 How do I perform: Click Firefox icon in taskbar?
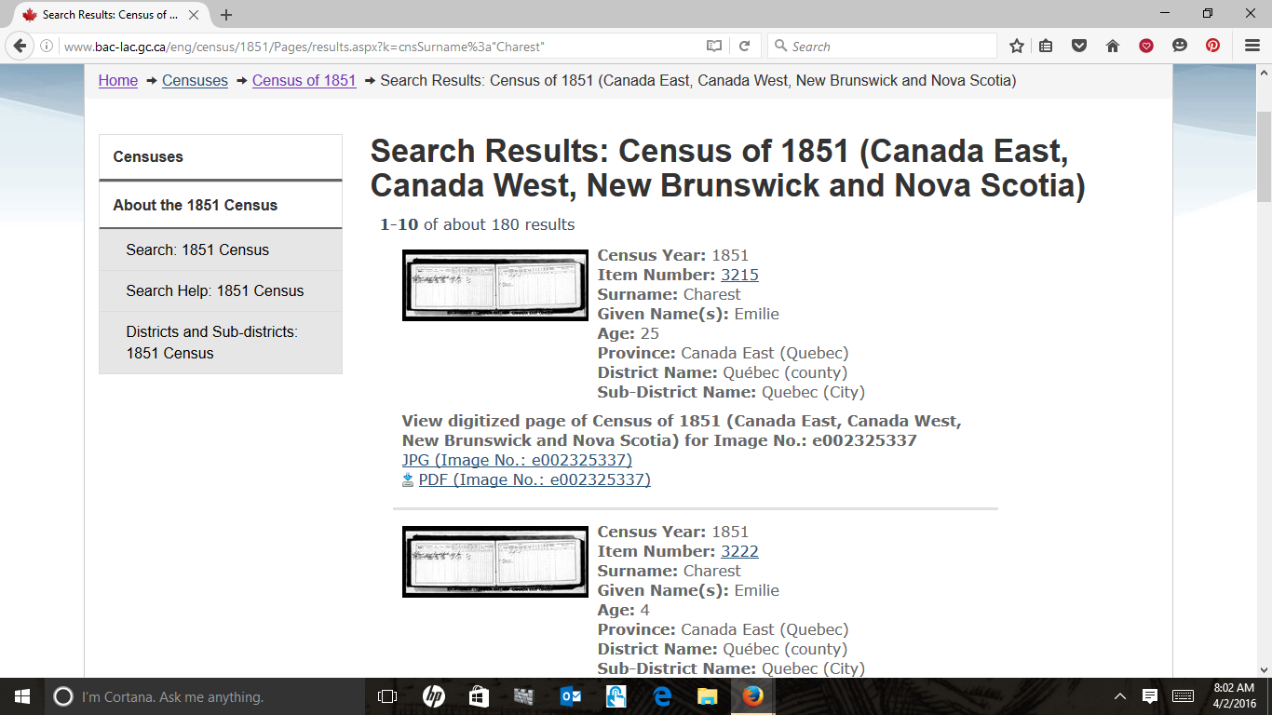[x=753, y=696]
